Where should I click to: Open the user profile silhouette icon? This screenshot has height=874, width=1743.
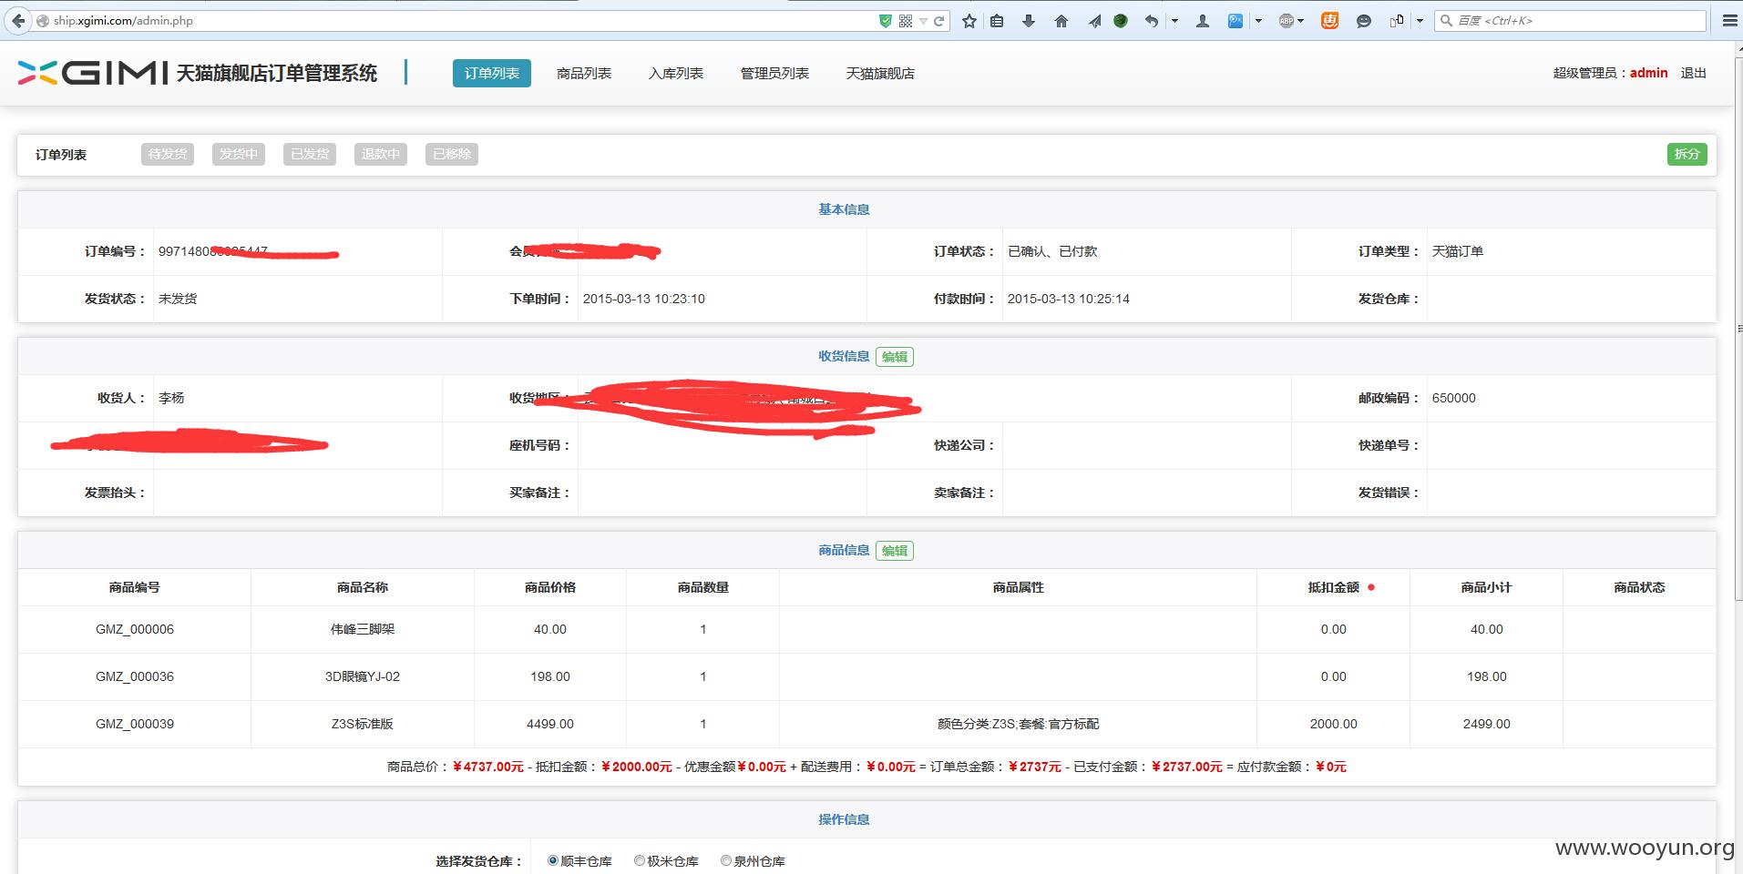(x=1202, y=21)
